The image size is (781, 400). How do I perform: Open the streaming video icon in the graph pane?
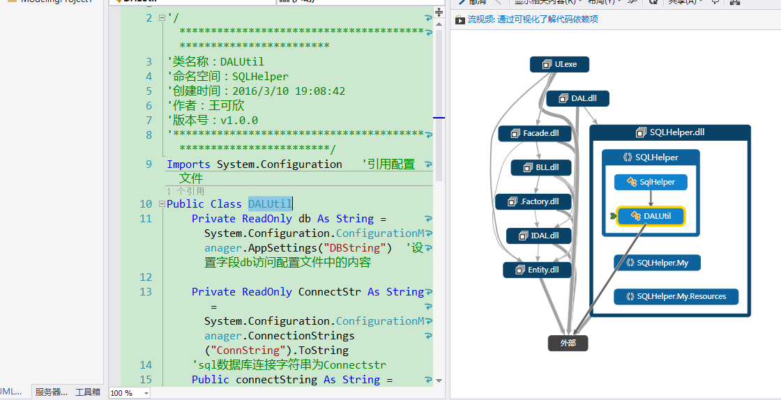point(460,20)
